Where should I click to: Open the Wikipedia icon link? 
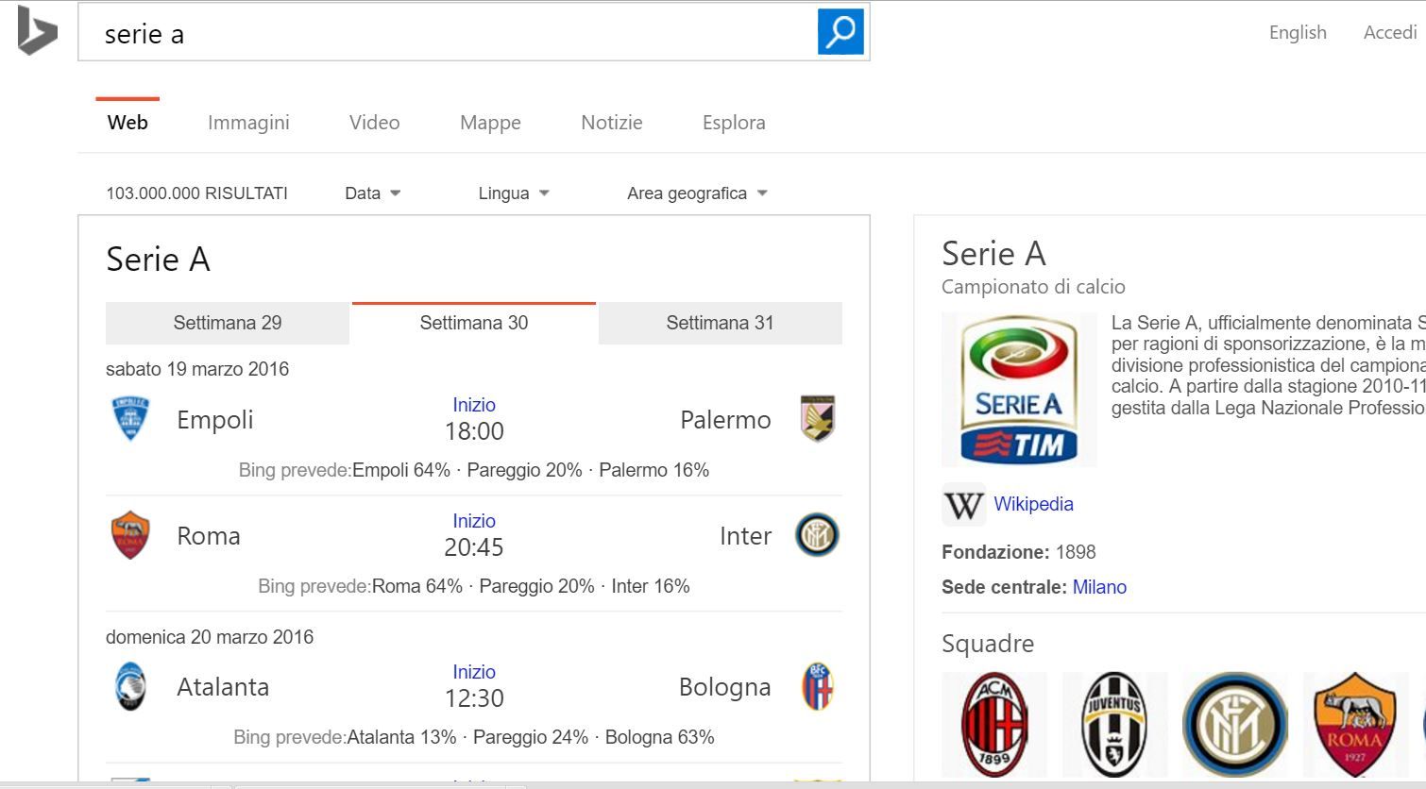pyautogui.click(x=963, y=505)
